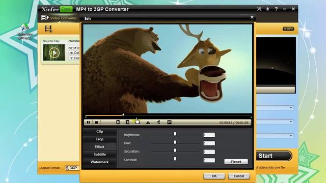
Task: Pause the video preview playback
Action: 88,123
